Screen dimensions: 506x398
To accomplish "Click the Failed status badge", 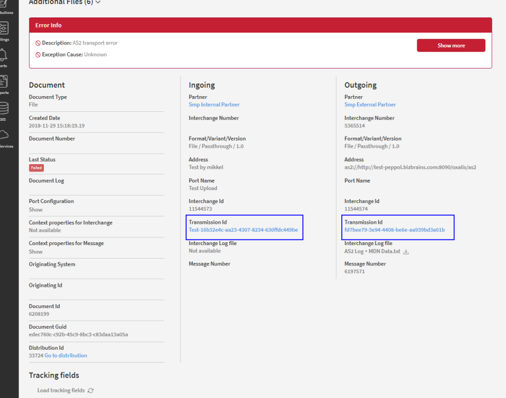I will 36,168.
